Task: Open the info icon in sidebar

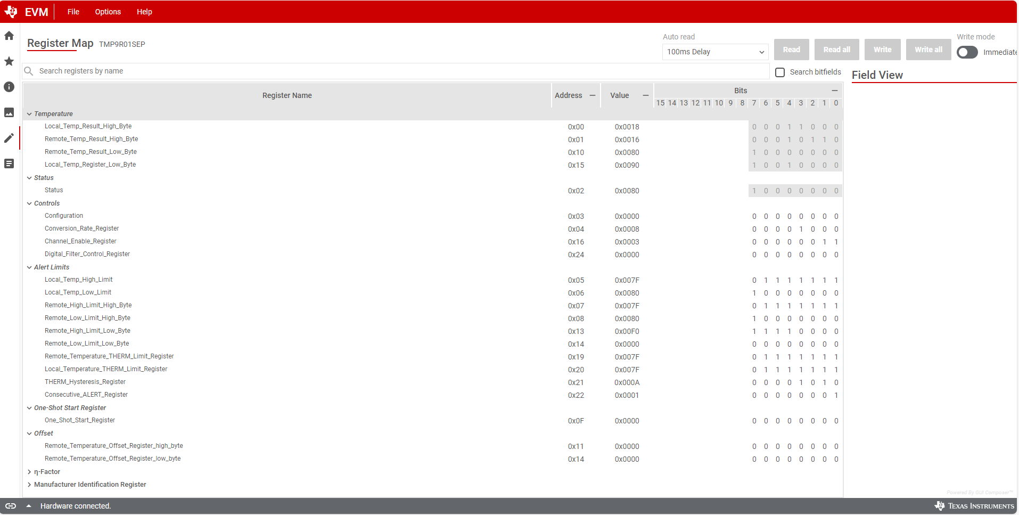Action: [9, 87]
